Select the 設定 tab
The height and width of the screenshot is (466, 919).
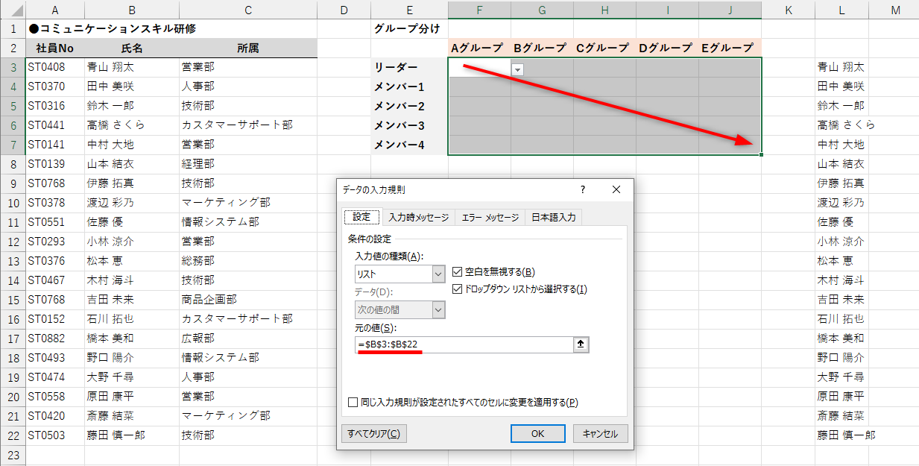click(x=361, y=216)
